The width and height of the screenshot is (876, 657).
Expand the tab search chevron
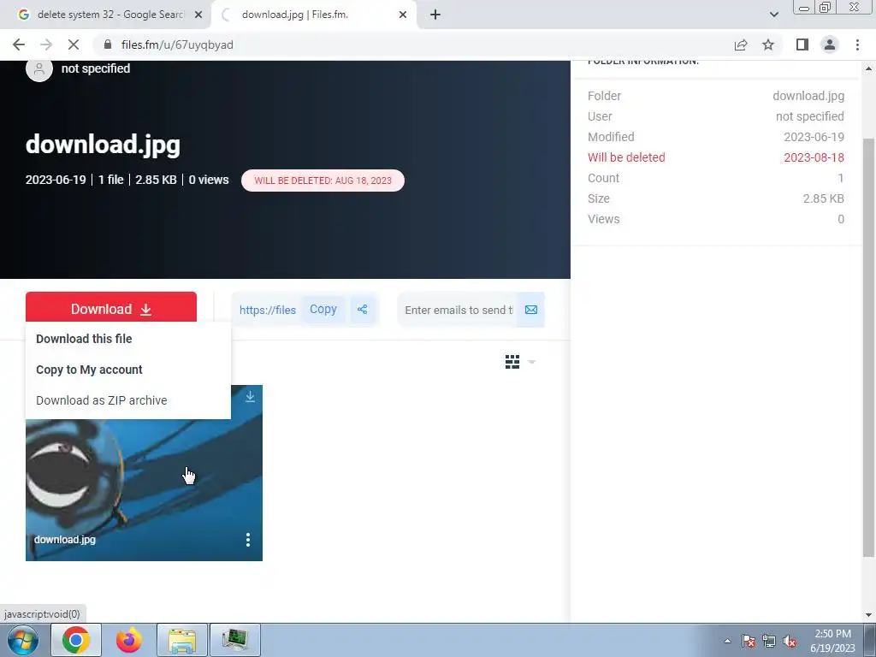(773, 15)
